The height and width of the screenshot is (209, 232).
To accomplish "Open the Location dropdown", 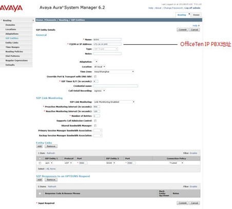I will point(100,67).
